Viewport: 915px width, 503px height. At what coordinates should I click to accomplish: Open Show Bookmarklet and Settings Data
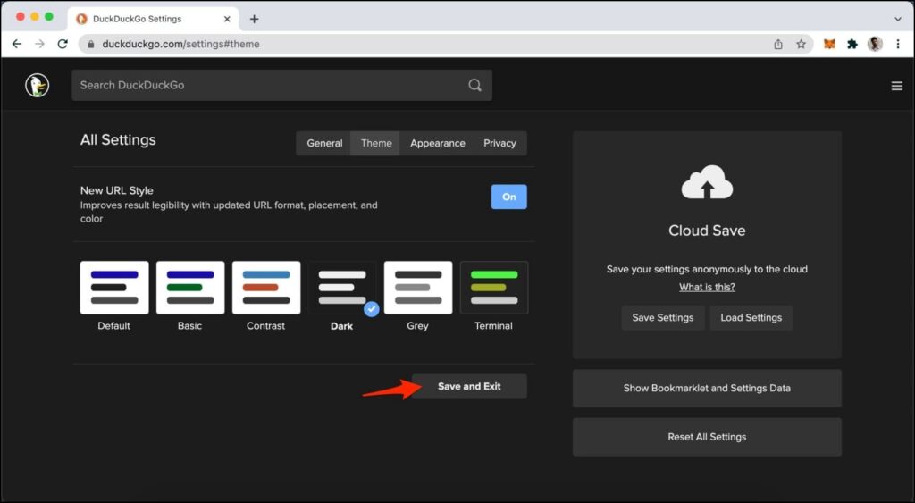pos(707,388)
